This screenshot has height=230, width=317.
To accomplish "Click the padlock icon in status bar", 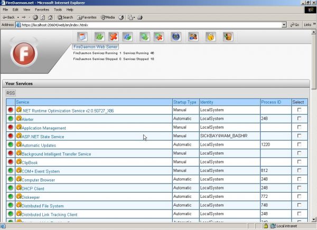I will pos(266,226).
